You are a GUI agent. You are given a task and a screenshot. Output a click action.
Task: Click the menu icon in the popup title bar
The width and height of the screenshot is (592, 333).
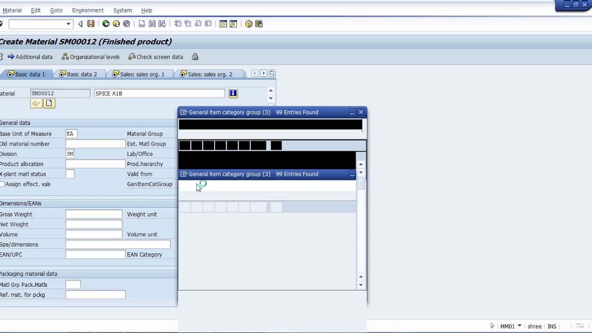tap(184, 112)
